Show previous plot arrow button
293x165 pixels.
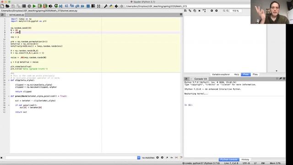point(212,11)
